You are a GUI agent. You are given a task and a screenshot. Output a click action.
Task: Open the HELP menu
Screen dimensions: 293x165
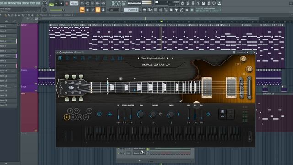point(38,3)
